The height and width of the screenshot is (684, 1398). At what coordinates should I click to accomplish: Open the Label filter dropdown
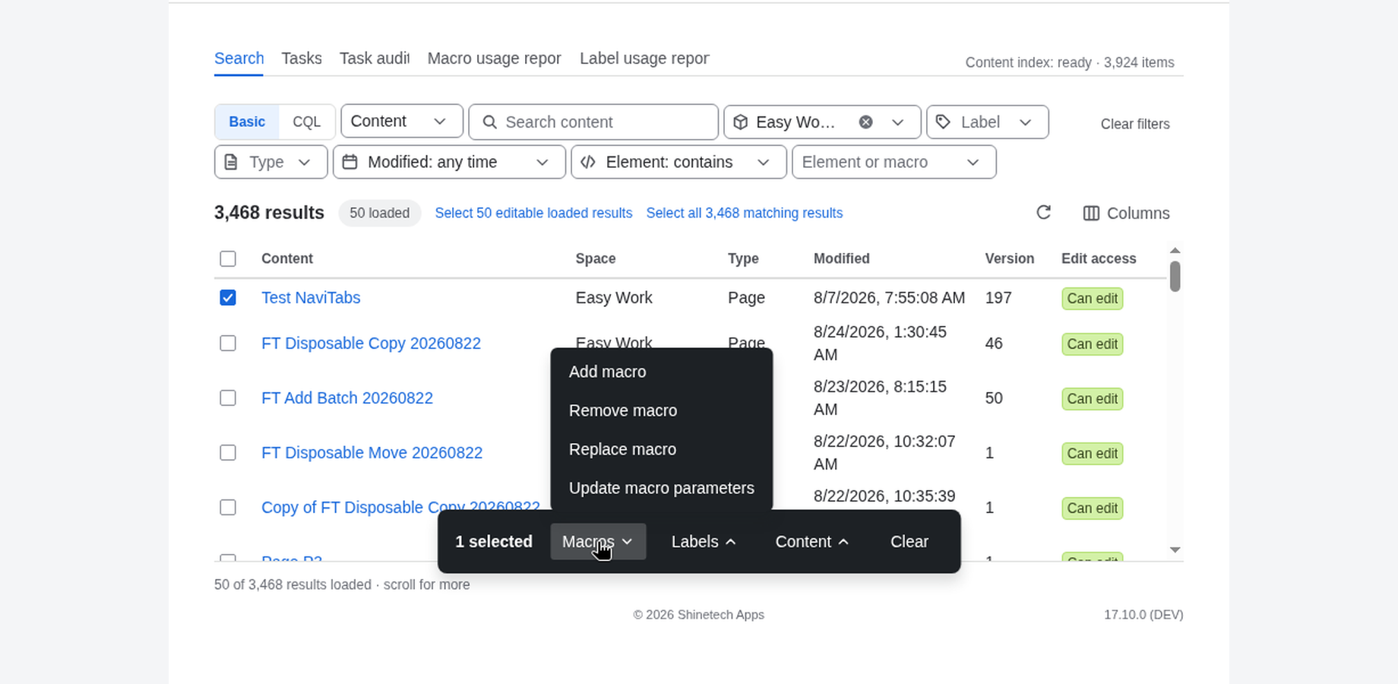pos(988,122)
